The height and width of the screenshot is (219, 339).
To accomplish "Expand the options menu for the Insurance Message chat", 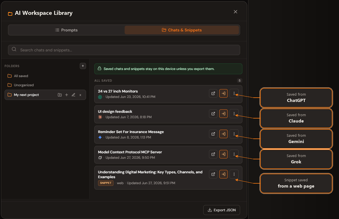I will pyautogui.click(x=234, y=134).
